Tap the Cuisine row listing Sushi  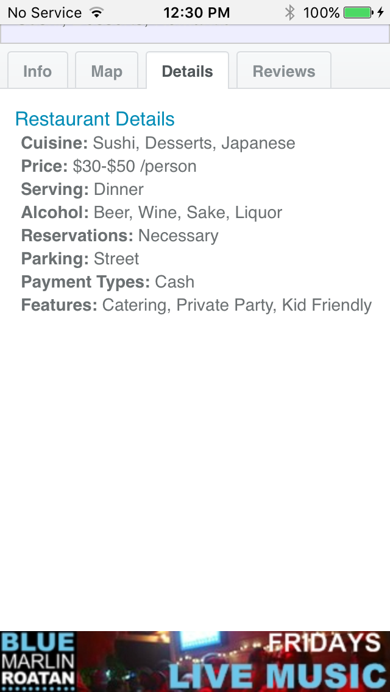(x=158, y=143)
